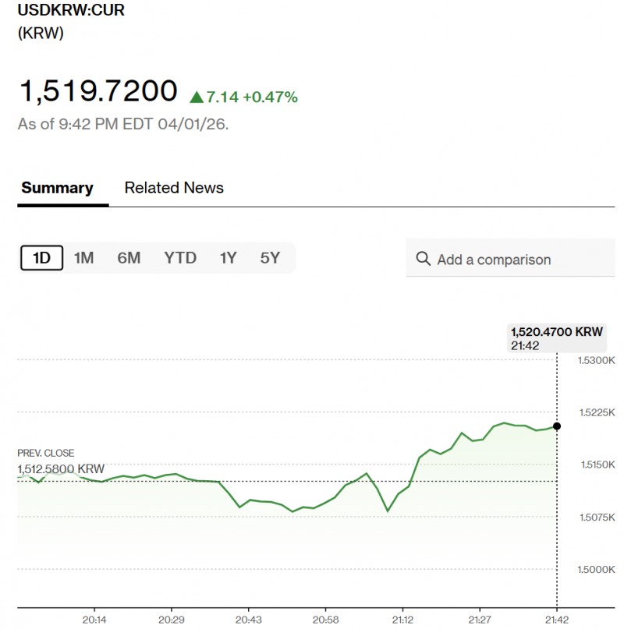Click the green up-triangle price indicator

pos(197,97)
